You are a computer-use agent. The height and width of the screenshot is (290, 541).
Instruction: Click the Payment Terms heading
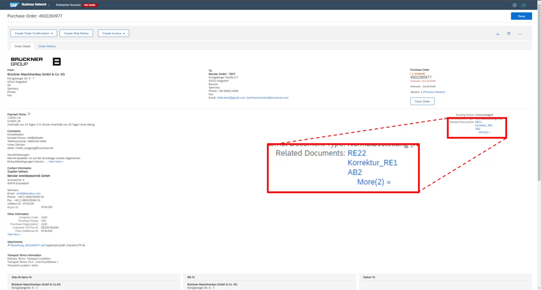coord(17,115)
